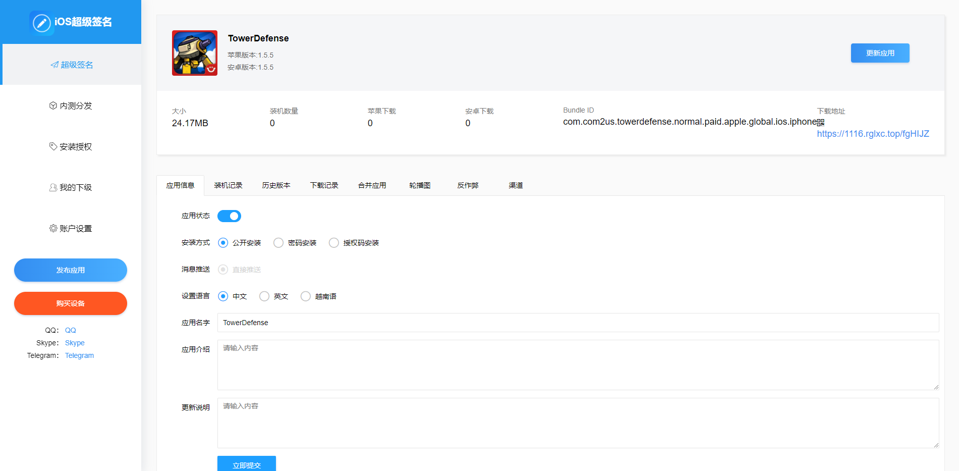Click the TowerDefense app icon thumbnail
The width and height of the screenshot is (959, 471).
point(195,53)
